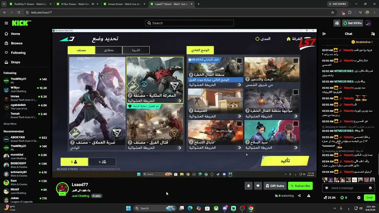Select the مصنف ranked tab in game
This screenshot has width=379, height=213.
click(x=81, y=50)
